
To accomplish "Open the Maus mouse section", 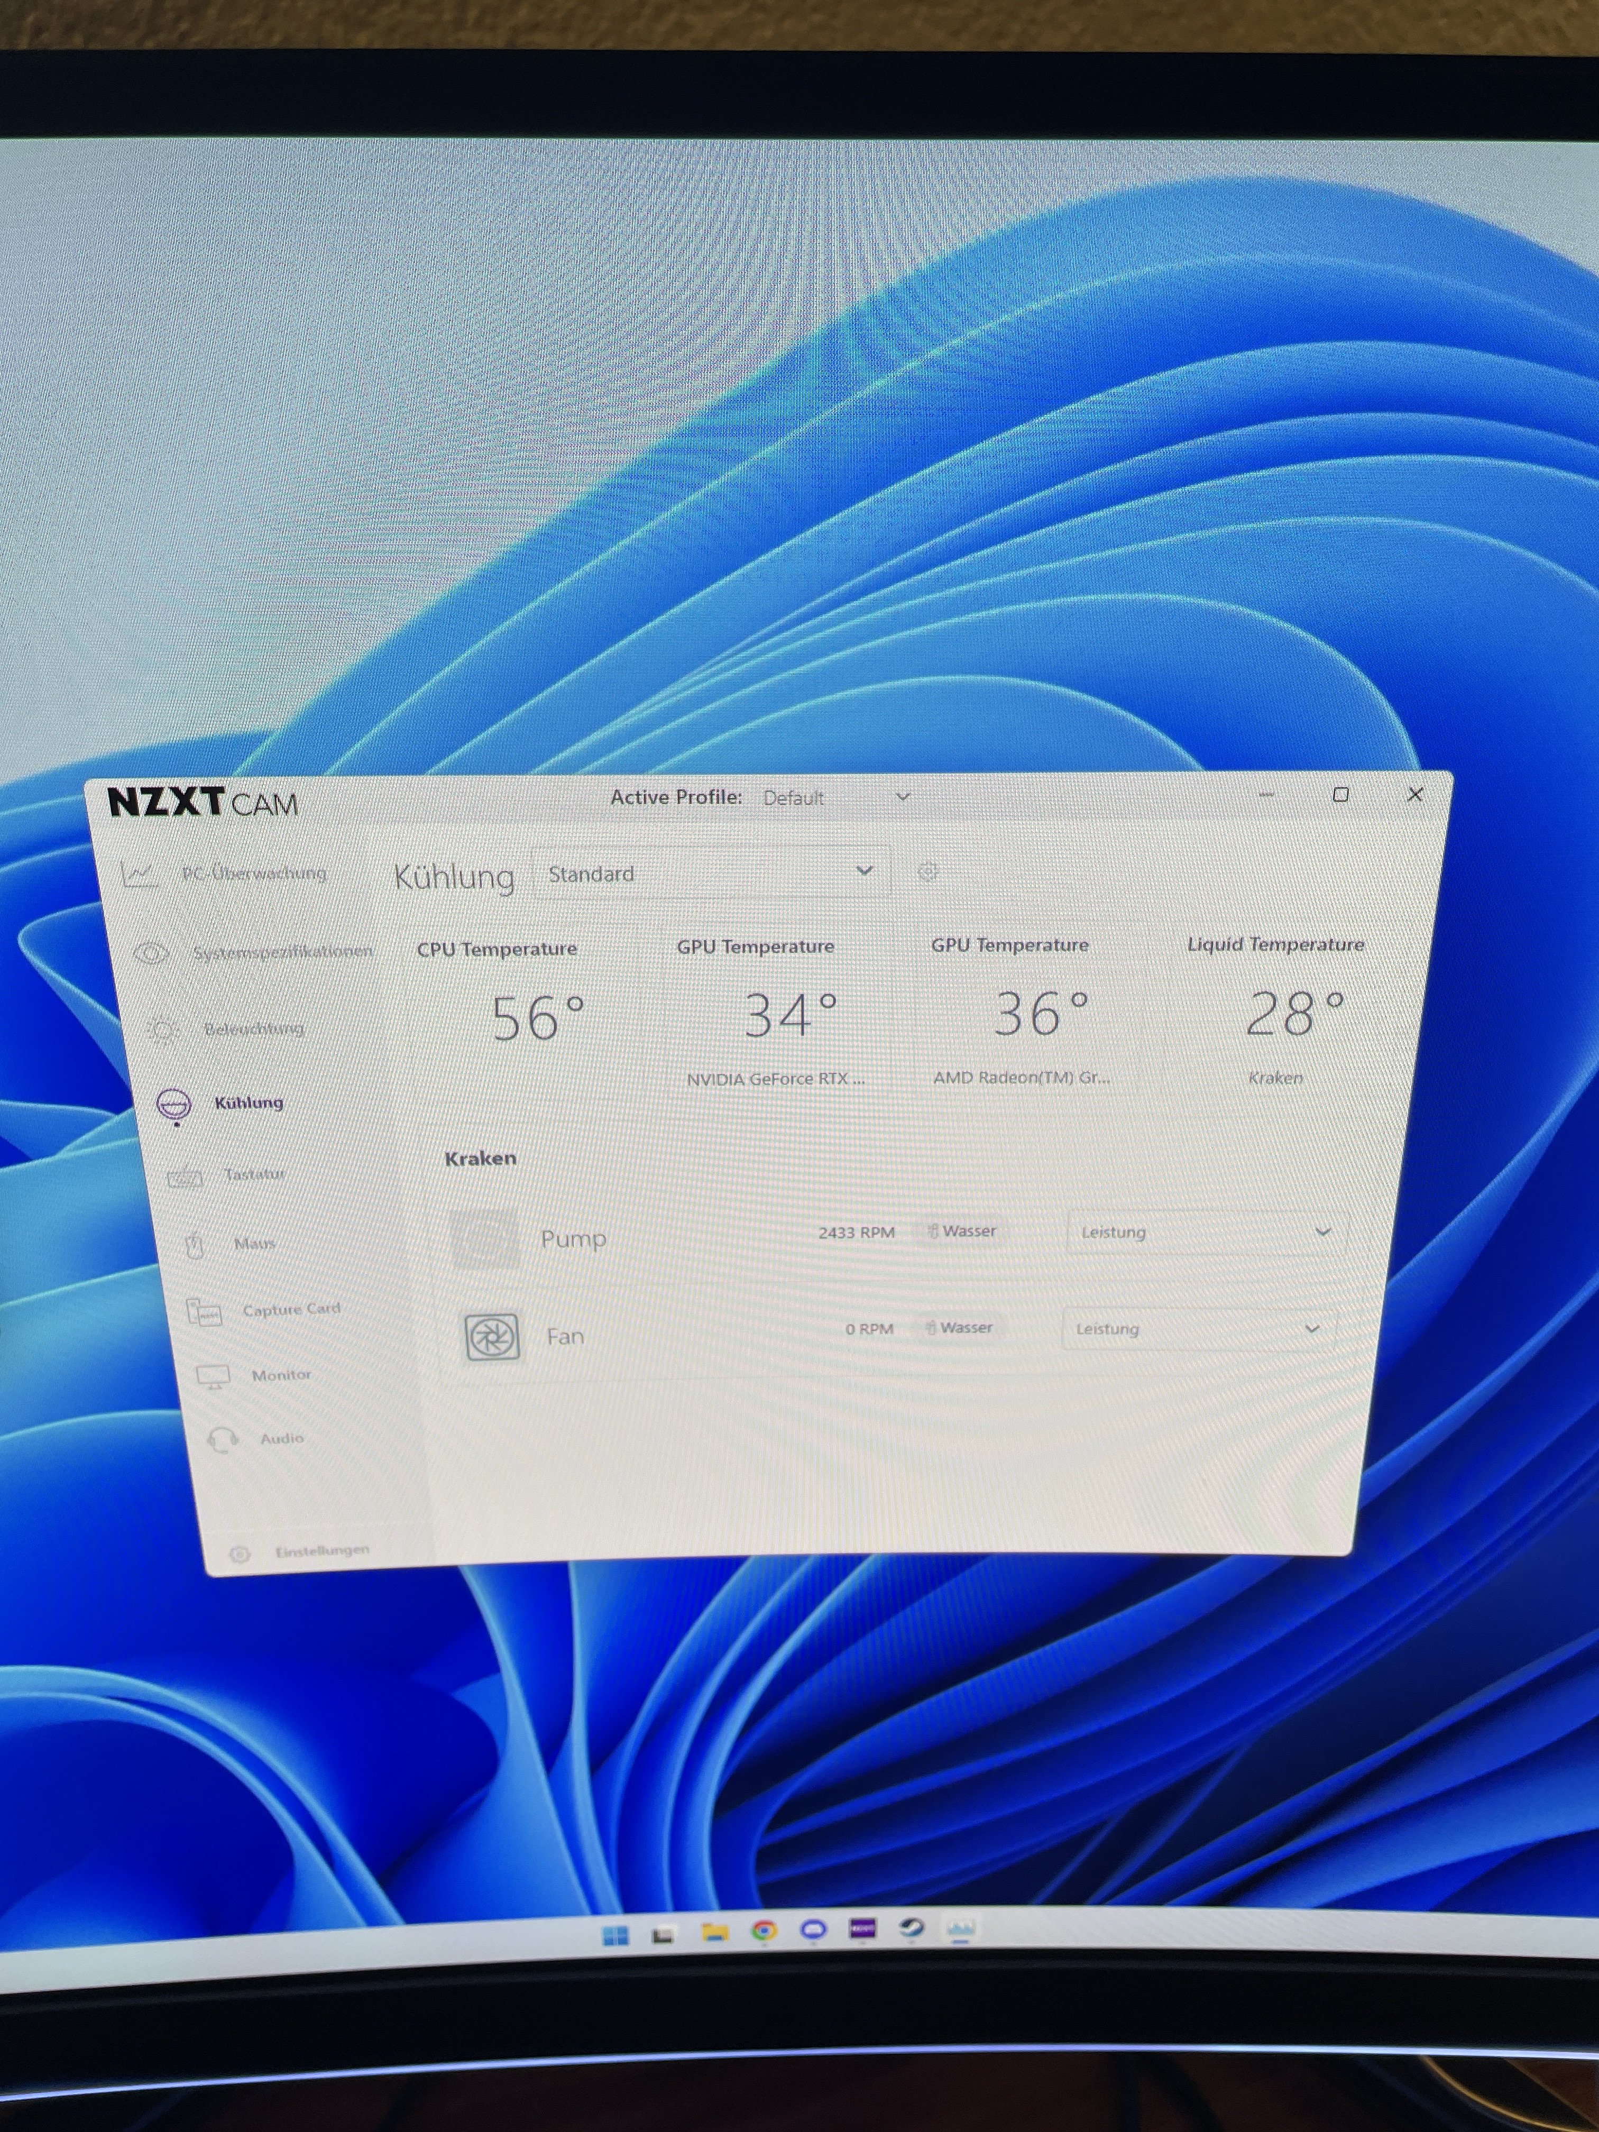I will (x=253, y=1243).
